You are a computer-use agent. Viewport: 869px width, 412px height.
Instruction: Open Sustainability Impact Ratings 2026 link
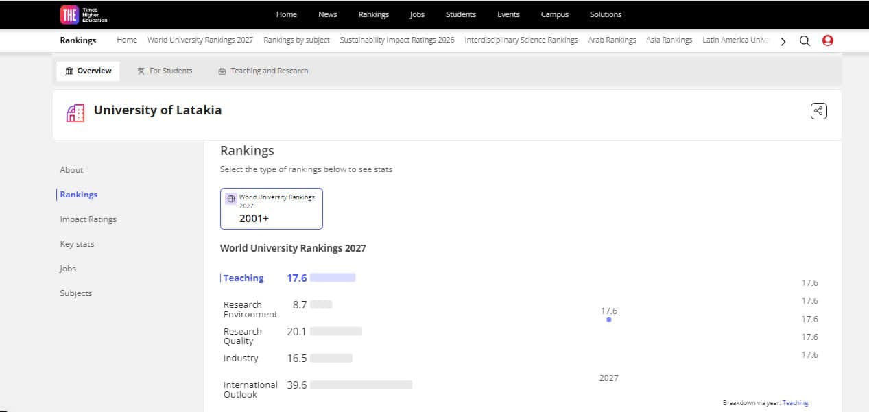click(397, 40)
